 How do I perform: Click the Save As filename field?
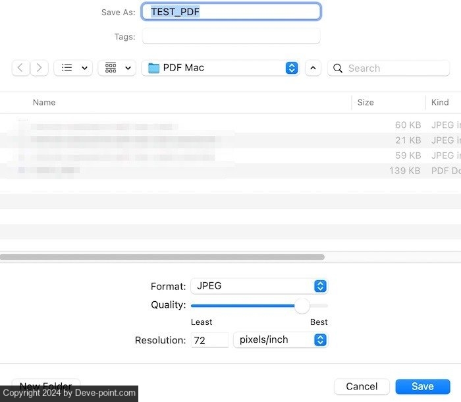coord(230,12)
